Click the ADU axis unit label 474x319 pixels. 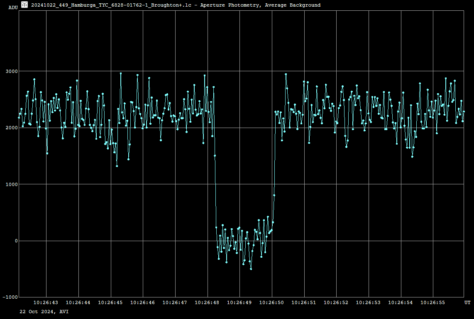point(13,7)
